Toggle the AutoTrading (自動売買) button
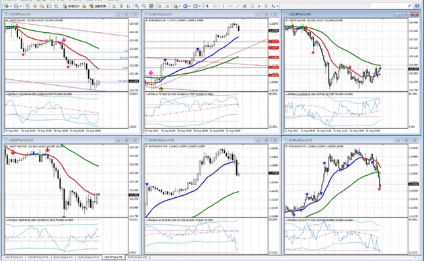The width and height of the screenshot is (424, 261). coord(97,6)
